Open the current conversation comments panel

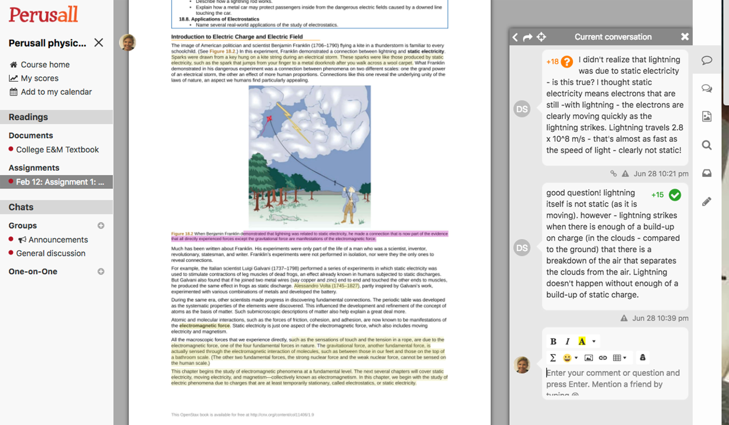tap(707, 60)
